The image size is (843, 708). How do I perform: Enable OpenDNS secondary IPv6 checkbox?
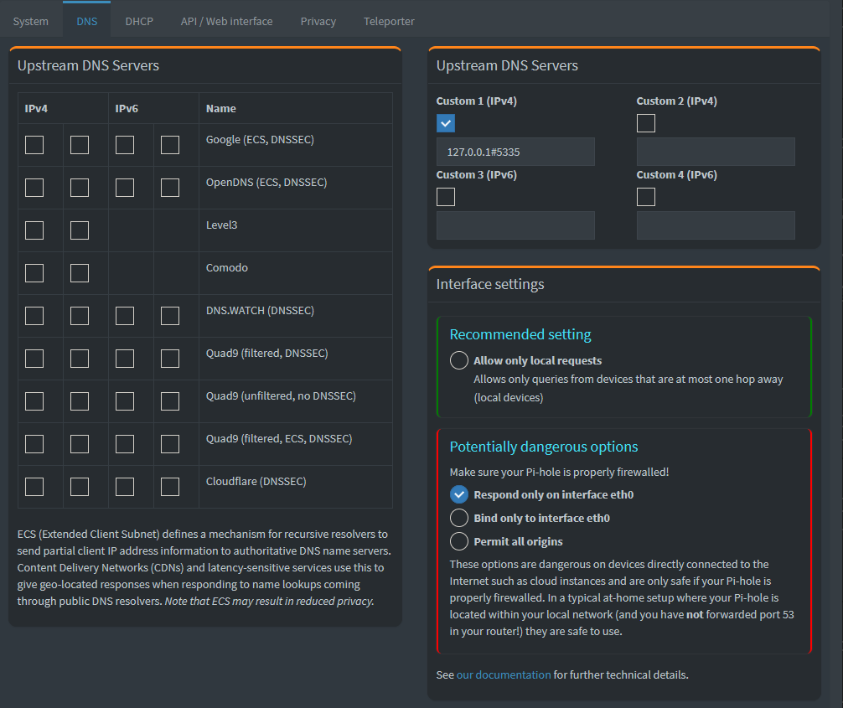click(170, 188)
